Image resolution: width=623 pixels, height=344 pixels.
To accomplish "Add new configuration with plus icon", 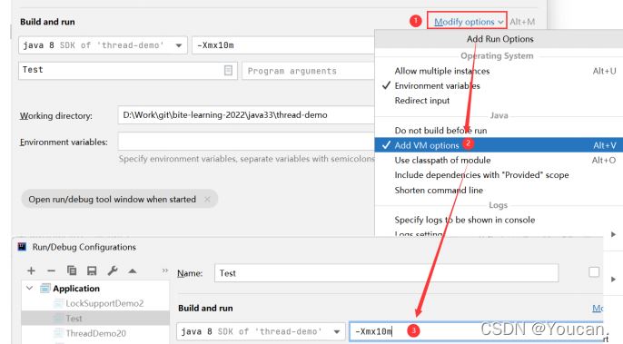I will 31,270.
